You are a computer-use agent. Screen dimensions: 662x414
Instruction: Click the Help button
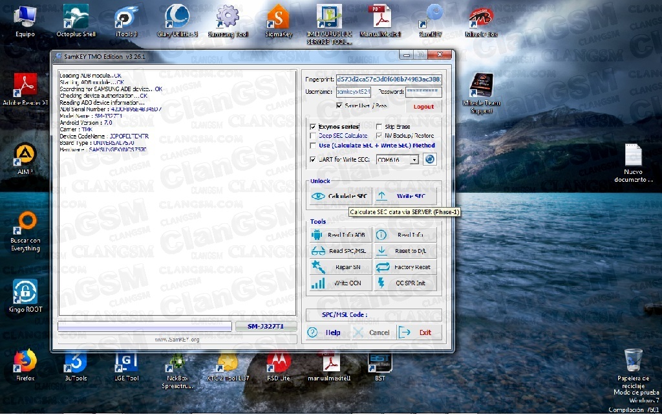pyautogui.click(x=328, y=332)
